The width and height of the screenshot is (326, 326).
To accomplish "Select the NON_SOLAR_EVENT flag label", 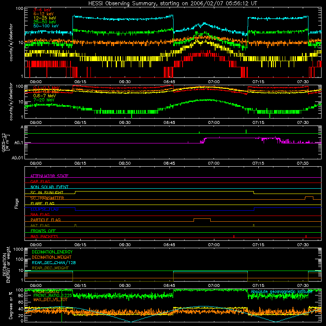I will coord(49,187).
